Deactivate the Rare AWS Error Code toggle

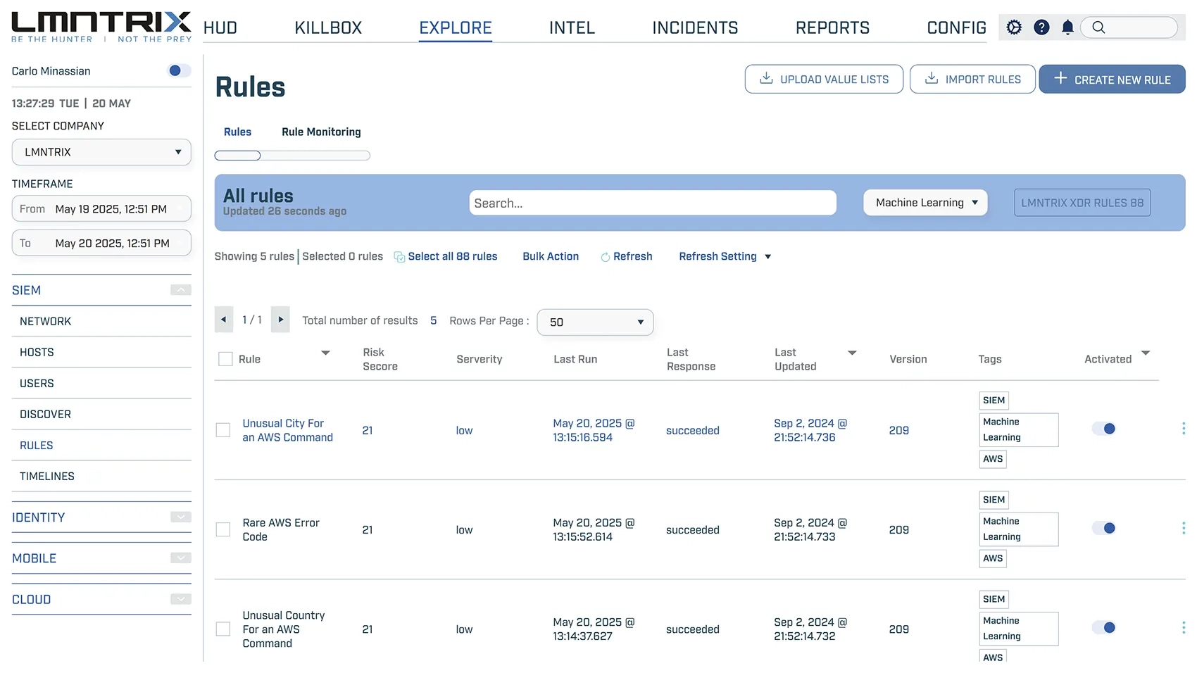coord(1104,528)
